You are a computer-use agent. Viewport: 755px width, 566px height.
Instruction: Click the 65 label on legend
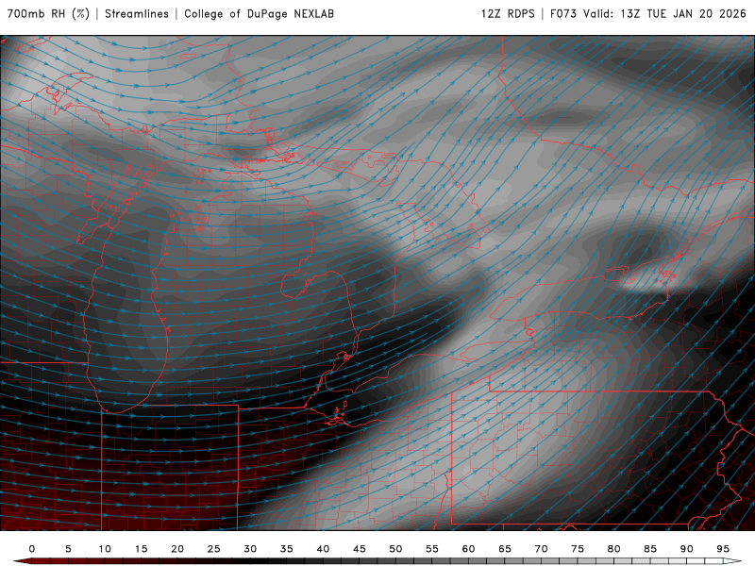click(x=505, y=549)
